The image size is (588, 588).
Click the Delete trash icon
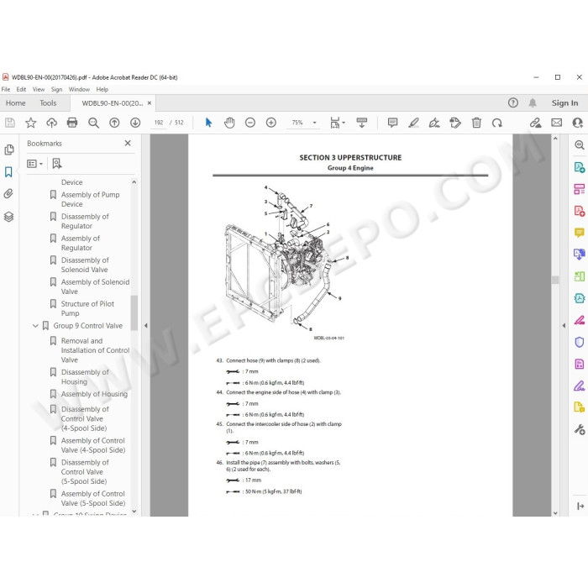pos(476,123)
